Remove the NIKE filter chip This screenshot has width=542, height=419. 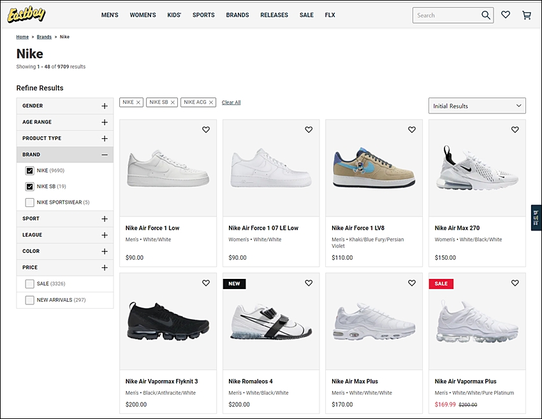click(138, 103)
